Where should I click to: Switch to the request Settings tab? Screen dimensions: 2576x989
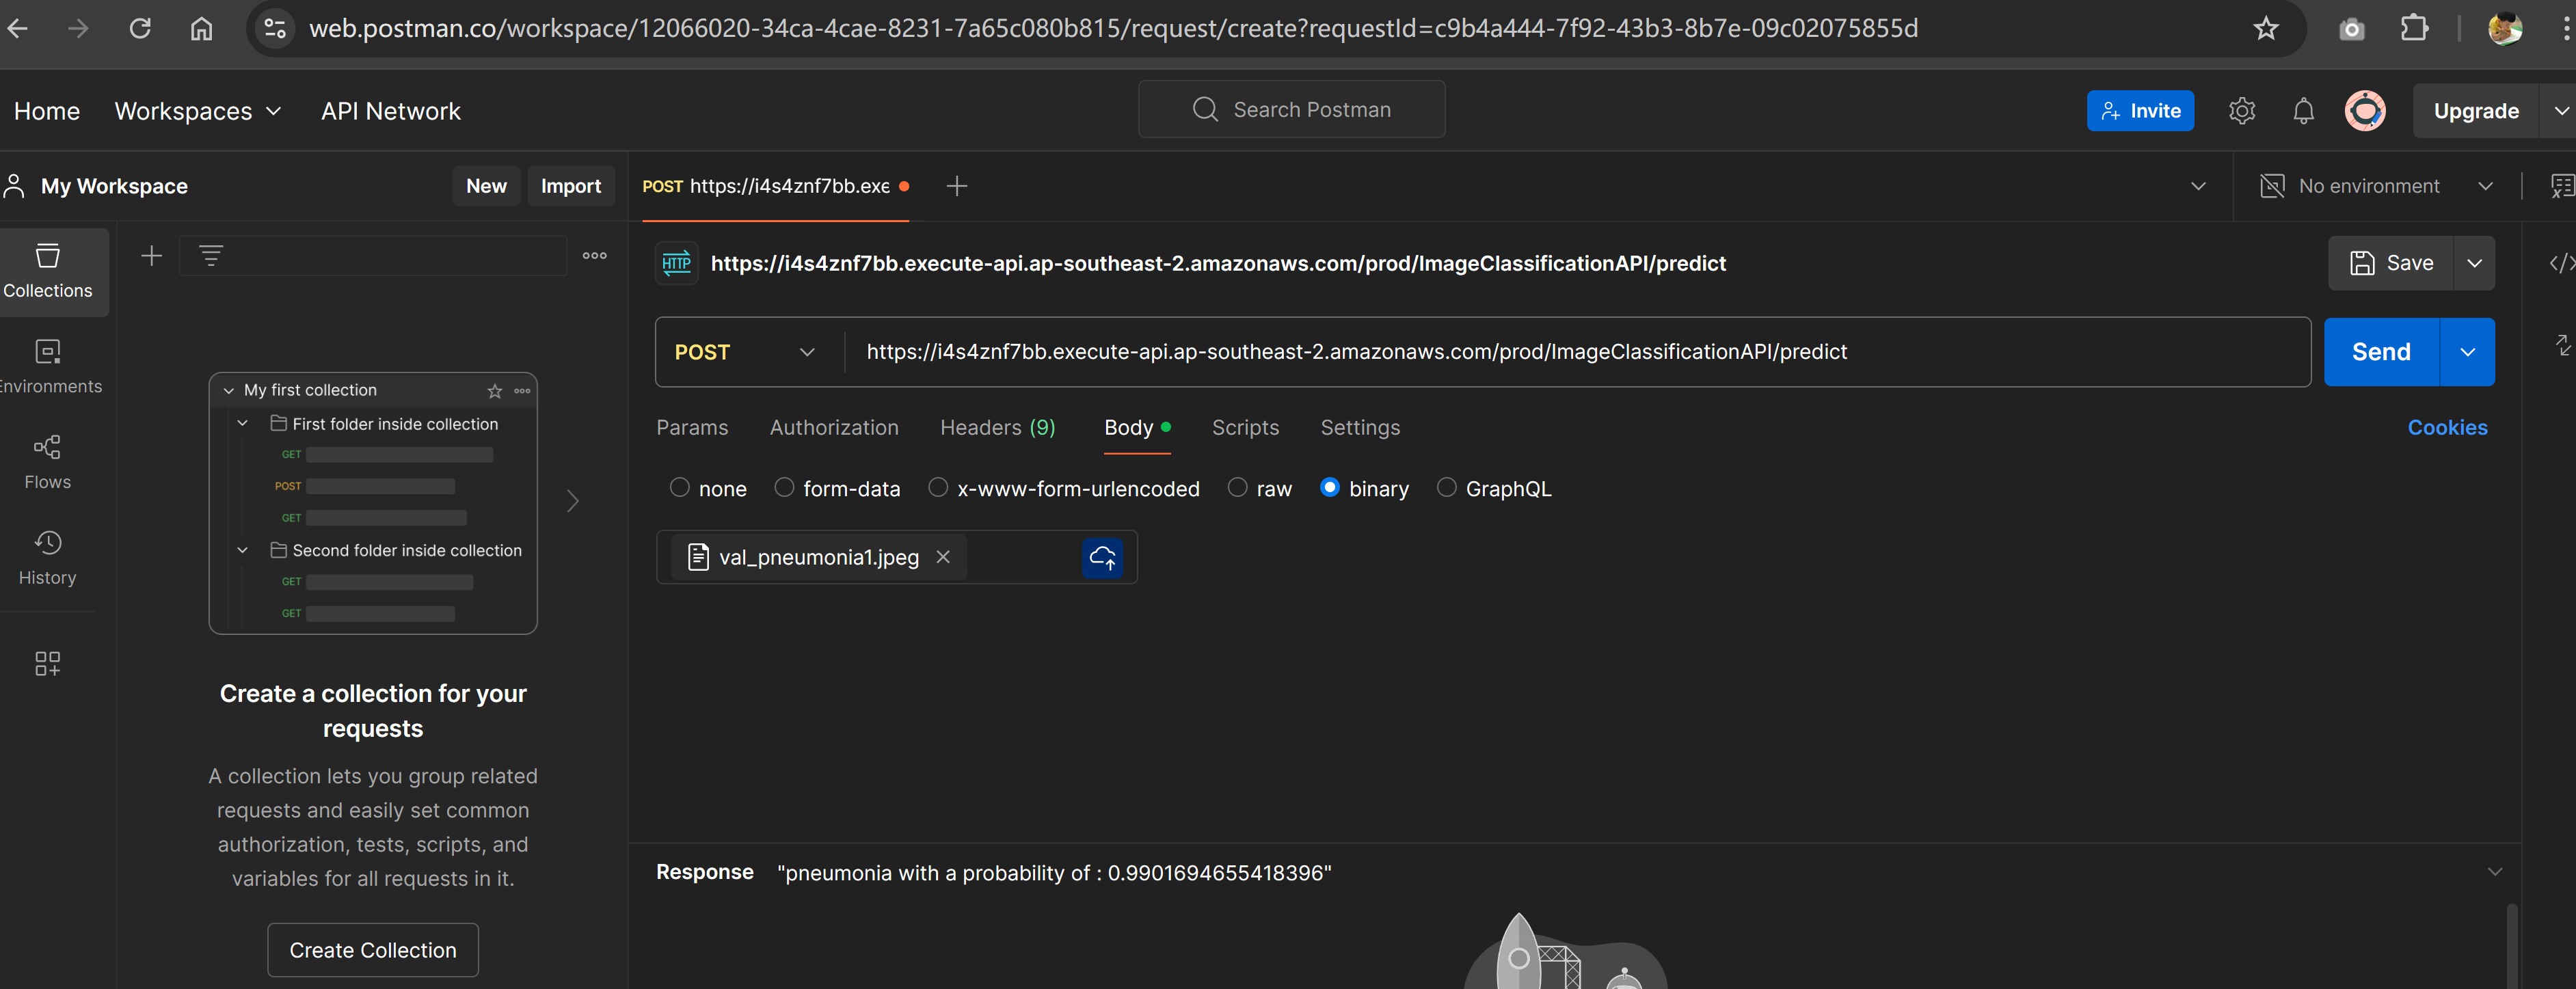point(1360,428)
